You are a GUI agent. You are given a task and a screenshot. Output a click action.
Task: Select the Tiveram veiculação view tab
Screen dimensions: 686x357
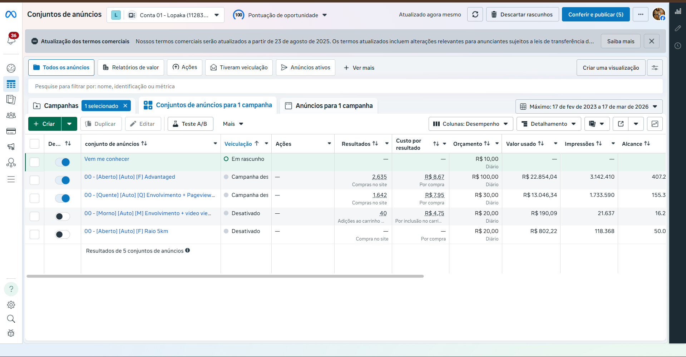coord(239,68)
